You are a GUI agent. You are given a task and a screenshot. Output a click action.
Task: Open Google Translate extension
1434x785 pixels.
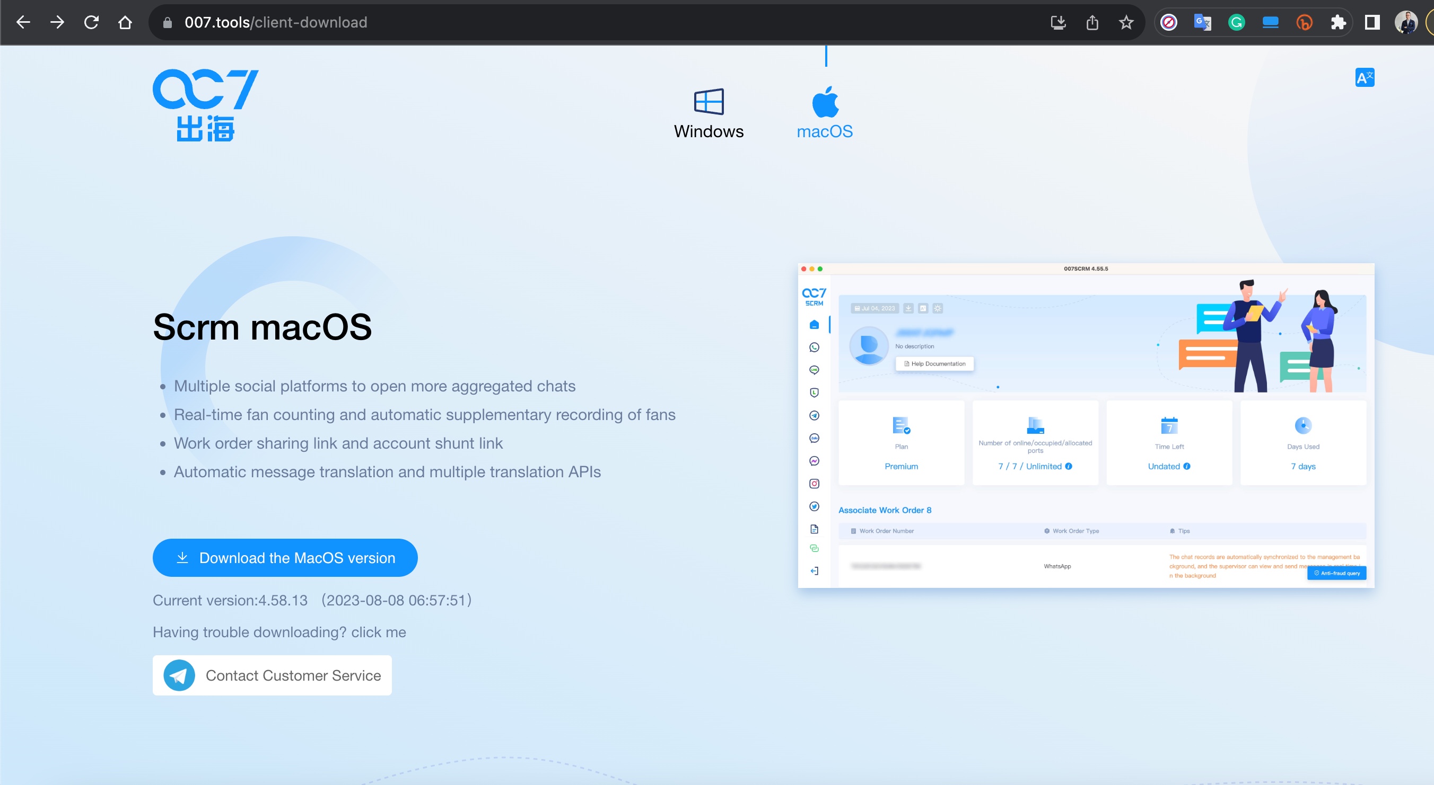tap(1202, 22)
